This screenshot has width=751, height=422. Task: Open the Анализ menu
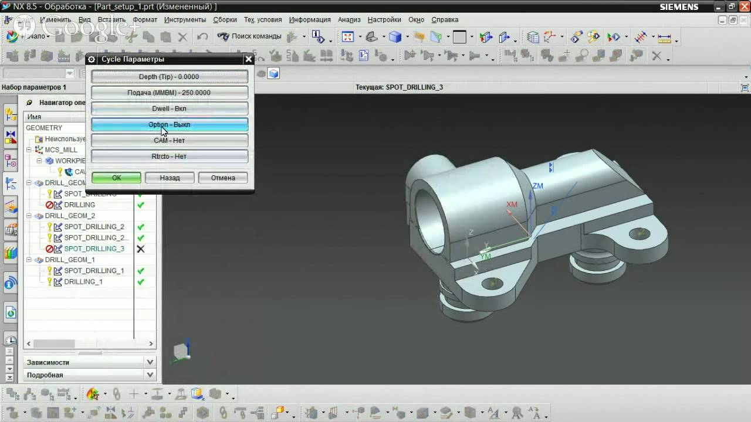click(x=349, y=19)
